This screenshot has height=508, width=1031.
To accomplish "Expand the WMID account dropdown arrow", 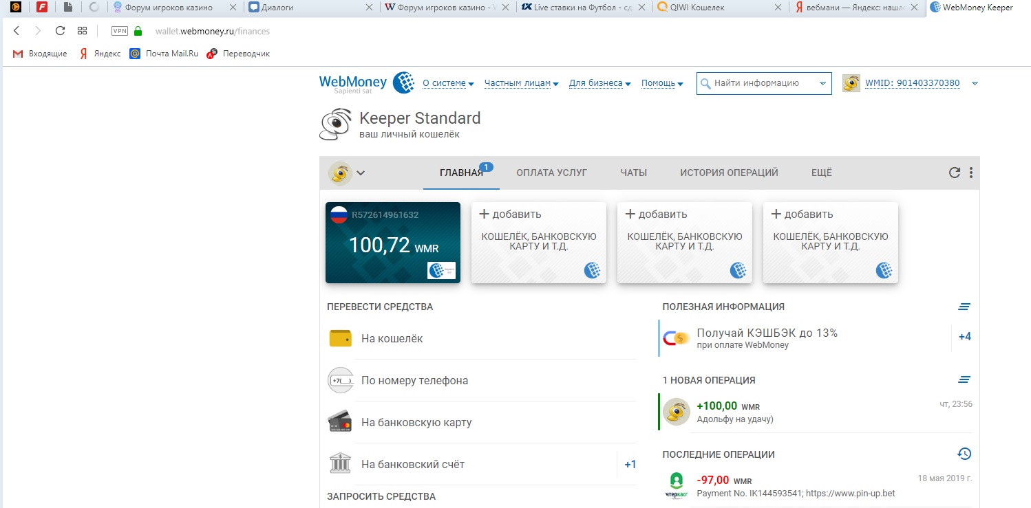I will [975, 84].
